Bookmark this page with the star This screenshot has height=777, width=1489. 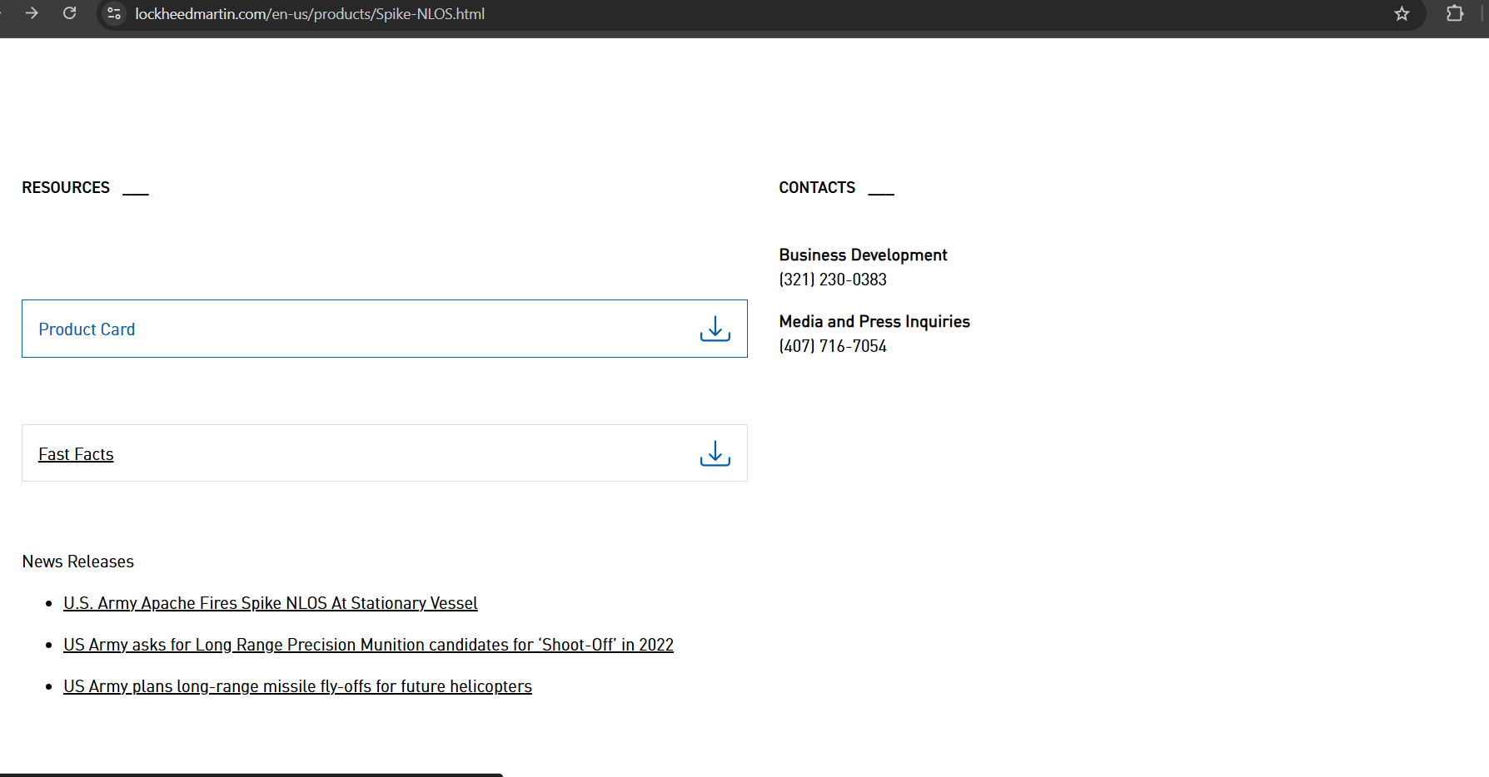point(1402,14)
